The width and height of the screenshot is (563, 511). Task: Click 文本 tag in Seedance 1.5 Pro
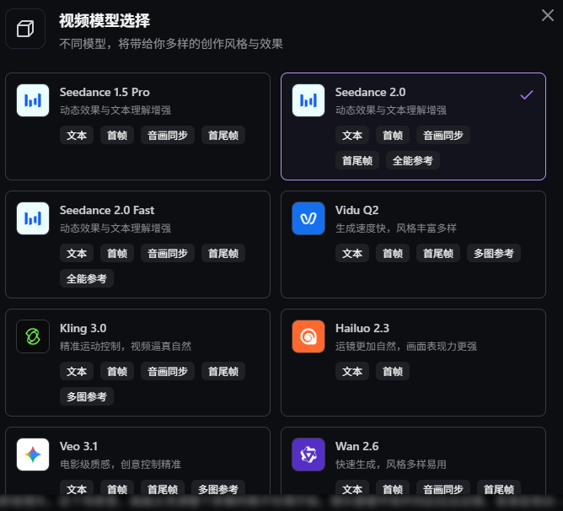coord(77,135)
